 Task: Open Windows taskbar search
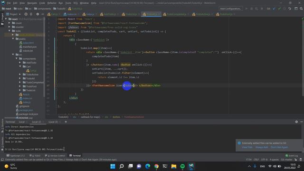pyautogui.click(x=122, y=166)
